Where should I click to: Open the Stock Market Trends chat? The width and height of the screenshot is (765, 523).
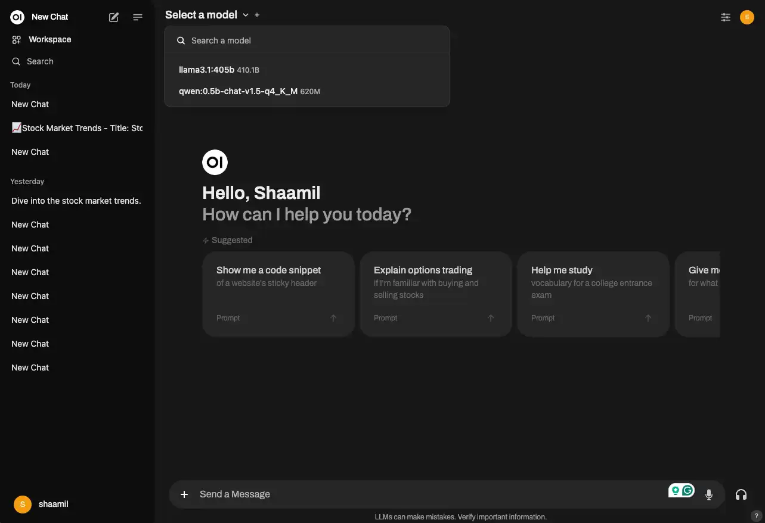(x=78, y=128)
